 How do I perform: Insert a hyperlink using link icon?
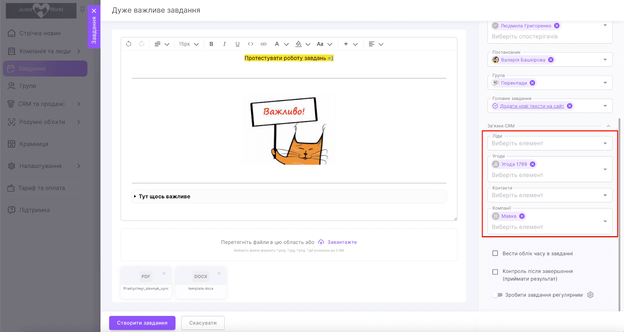[x=264, y=44]
